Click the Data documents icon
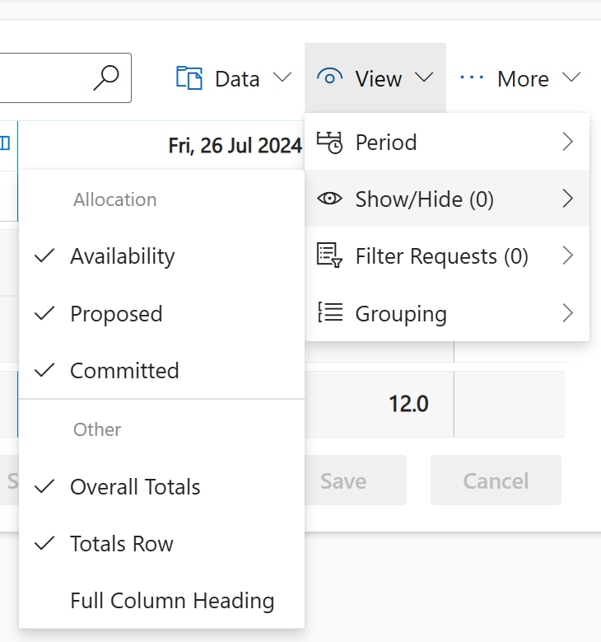Viewport: 601px width, 642px height. pyautogui.click(x=189, y=77)
